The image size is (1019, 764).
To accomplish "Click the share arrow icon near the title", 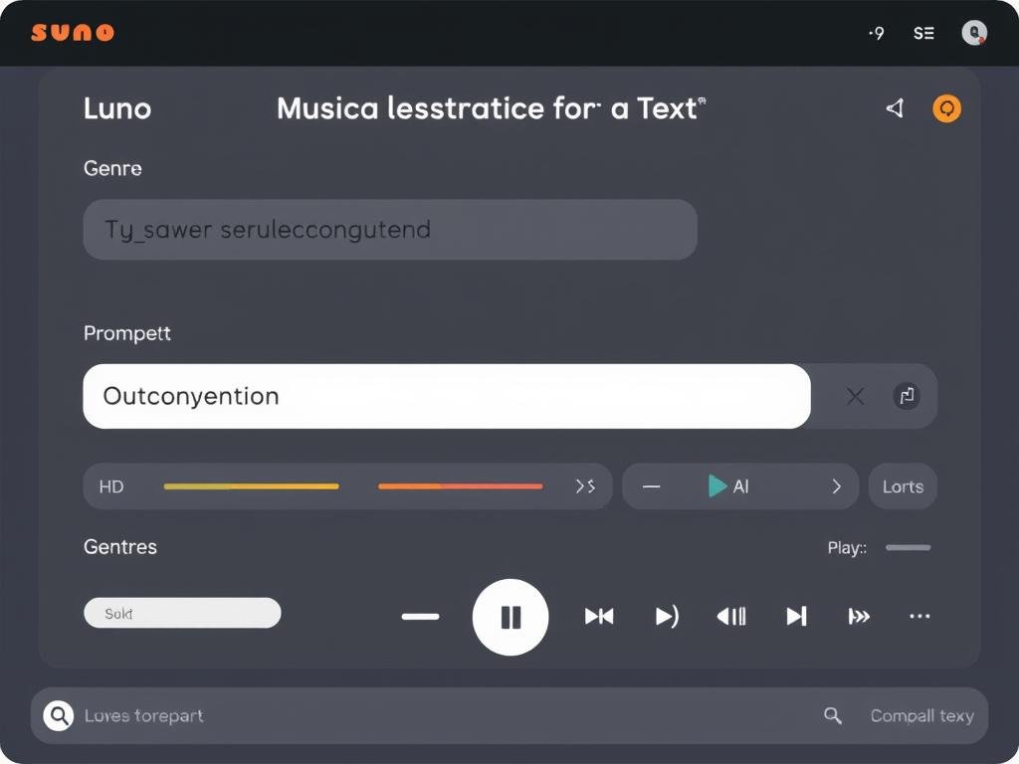I will 895,107.
